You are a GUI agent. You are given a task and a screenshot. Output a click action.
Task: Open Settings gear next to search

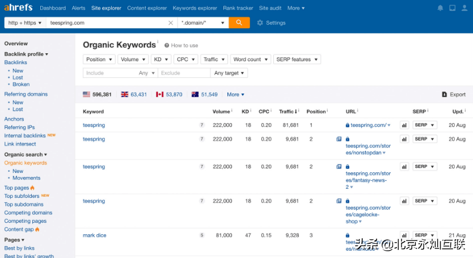(x=271, y=23)
